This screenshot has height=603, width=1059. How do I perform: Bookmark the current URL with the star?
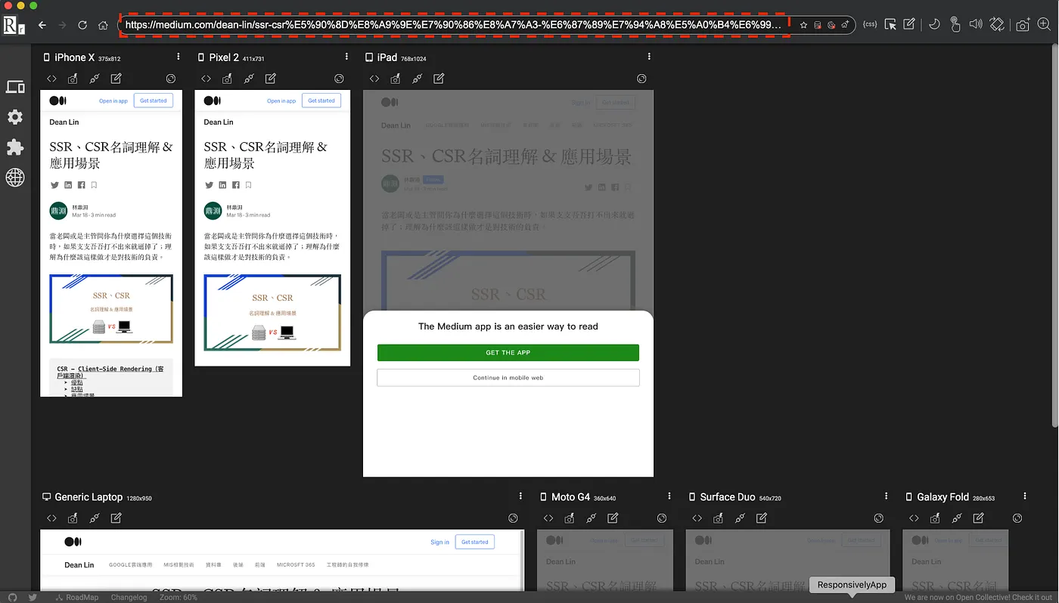(x=803, y=25)
